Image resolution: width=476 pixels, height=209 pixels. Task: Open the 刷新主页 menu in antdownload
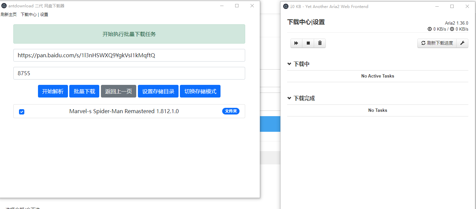tap(9, 15)
